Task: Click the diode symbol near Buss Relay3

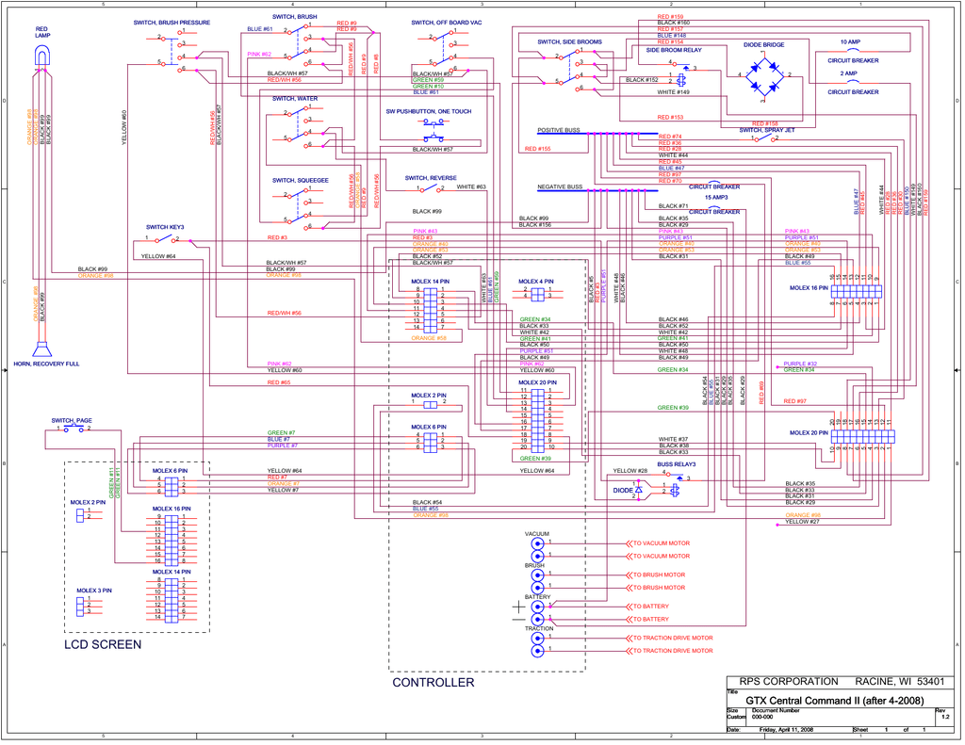Action: (x=638, y=490)
